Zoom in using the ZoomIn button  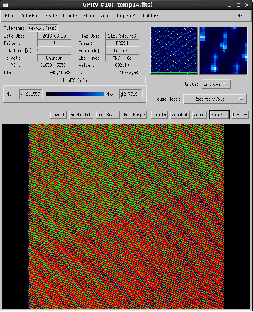pyautogui.click(x=159, y=115)
